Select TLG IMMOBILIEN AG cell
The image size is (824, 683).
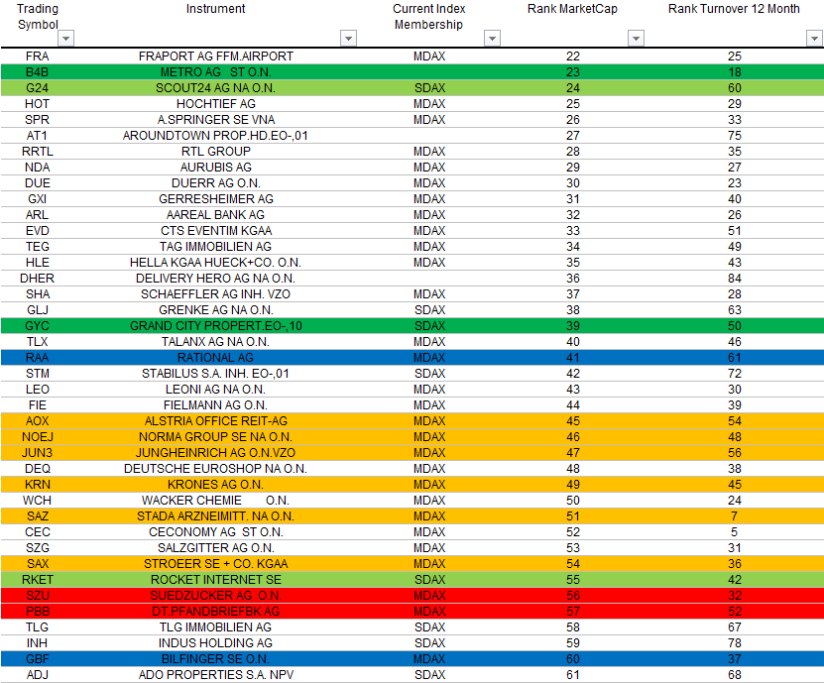[216, 626]
